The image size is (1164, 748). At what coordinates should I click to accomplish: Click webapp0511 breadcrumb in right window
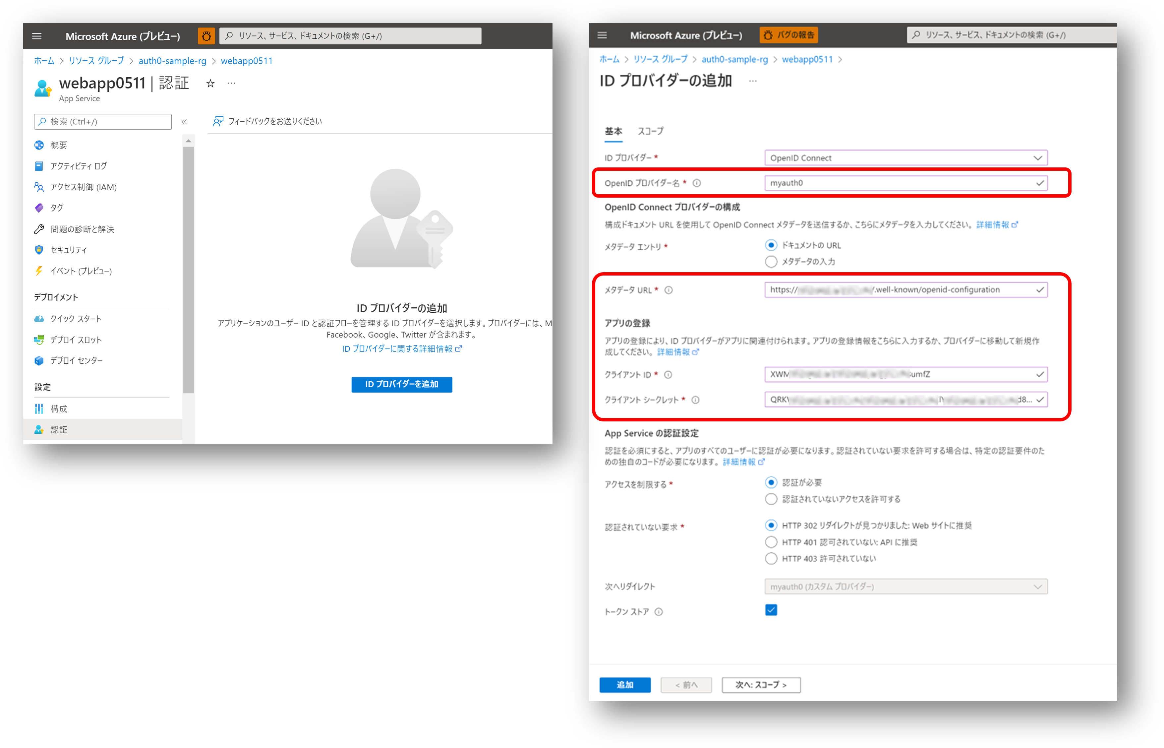[807, 59]
